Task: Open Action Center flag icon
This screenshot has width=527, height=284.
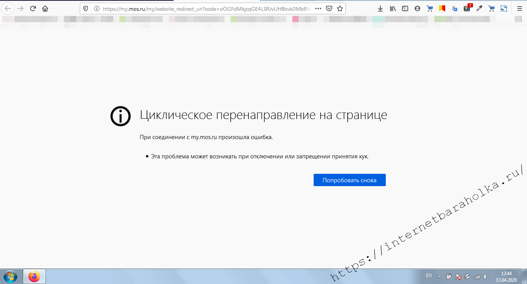Action: 458,277
